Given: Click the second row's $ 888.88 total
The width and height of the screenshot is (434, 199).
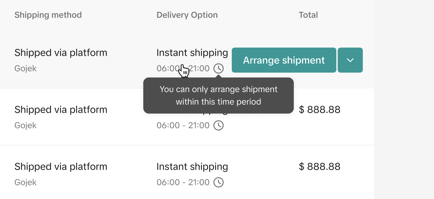Looking at the screenshot, I should click(319, 110).
